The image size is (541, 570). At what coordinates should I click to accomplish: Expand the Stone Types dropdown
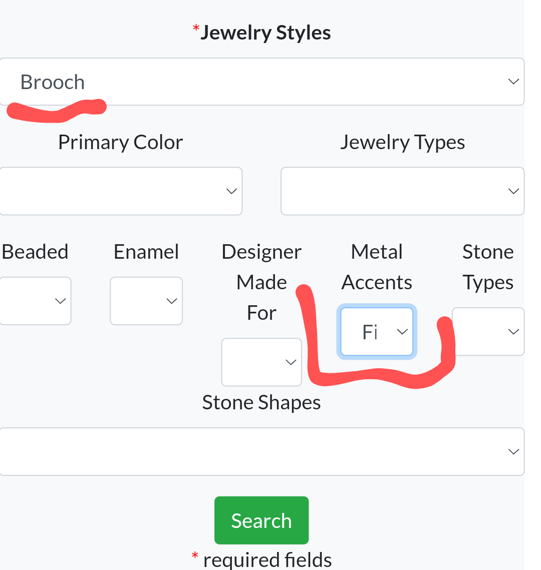pos(488,331)
